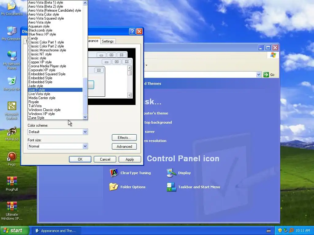Choose Classic Monochrome style
The image size is (314, 235).
[x=55, y=50]
